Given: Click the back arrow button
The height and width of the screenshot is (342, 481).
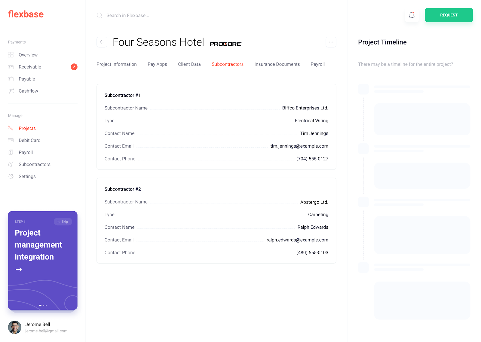Looking at the screenshot, I should pyautogui.click(x=102, y=42).
